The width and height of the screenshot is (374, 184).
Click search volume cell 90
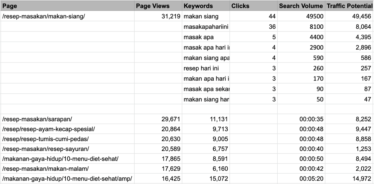coord(301,89)
